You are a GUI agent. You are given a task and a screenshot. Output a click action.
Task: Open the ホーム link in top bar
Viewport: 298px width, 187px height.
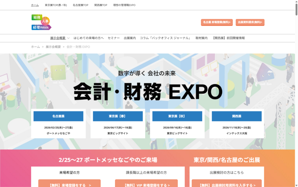(35, 5)
